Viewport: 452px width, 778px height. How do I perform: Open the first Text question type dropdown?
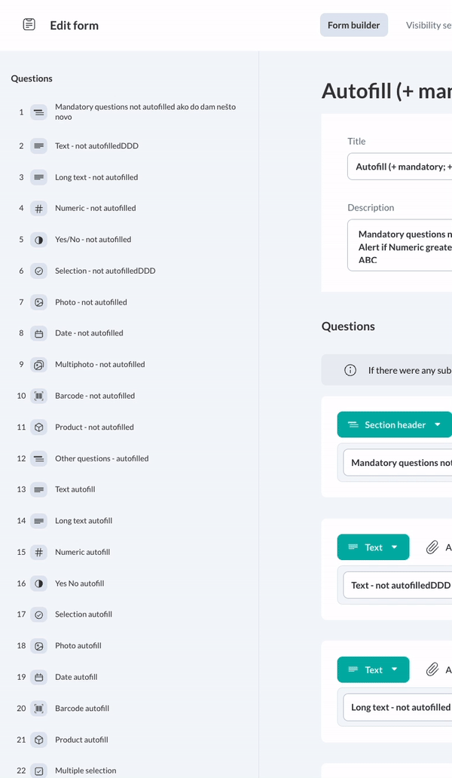coord(374,547)
